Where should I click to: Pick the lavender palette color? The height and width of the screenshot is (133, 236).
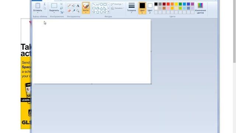pos(192,8)
